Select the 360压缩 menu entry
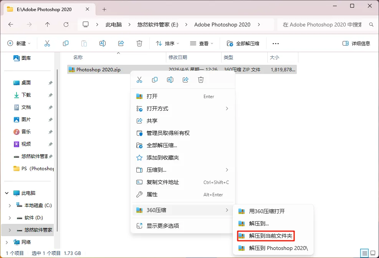The width and height of the screenshot is (379, 258). (x=183, y=210)
